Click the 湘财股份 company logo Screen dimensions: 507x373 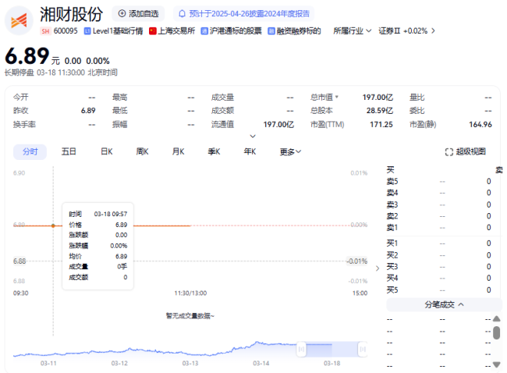(19, 21)
